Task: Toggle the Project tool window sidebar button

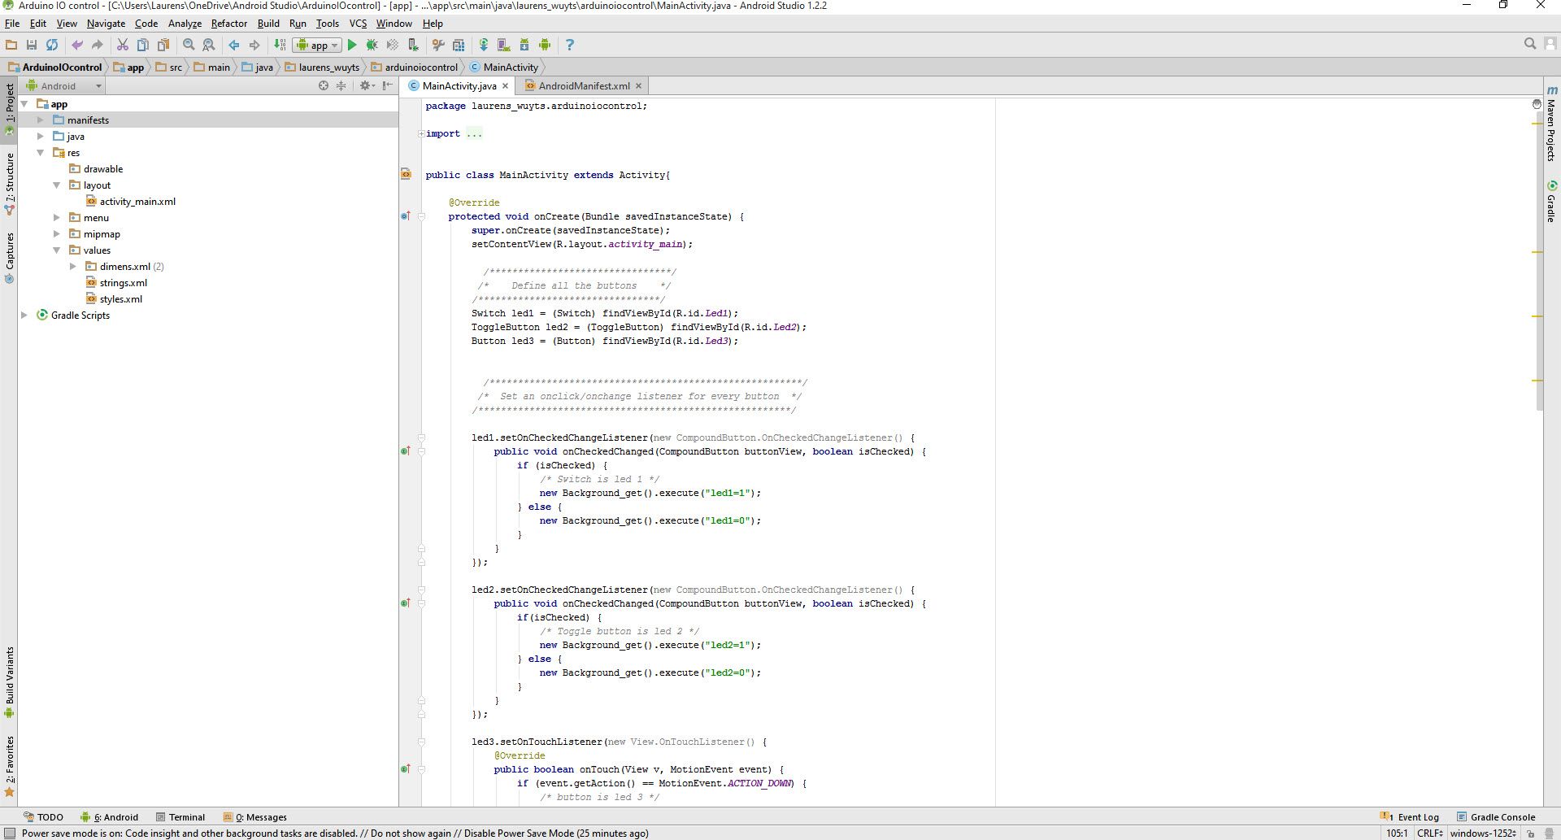Action: (x=9, y=106)
